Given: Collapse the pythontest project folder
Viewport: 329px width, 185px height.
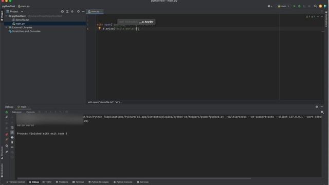Looking at the screenshot, I should point(6,16).
